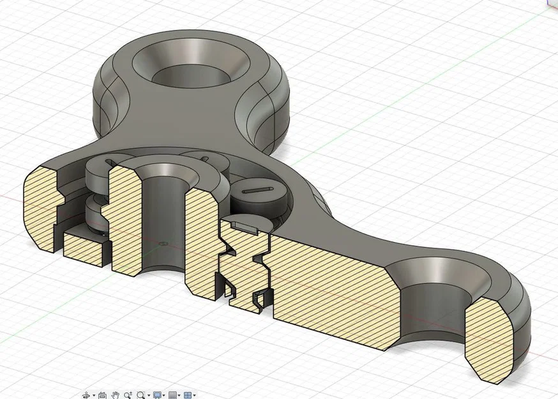Open the Orbit tool dropdown arrow
Viewport: 558px width, 399px height.
(x=94, y=395)
